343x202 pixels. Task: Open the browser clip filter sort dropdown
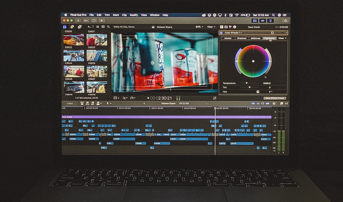91,27
